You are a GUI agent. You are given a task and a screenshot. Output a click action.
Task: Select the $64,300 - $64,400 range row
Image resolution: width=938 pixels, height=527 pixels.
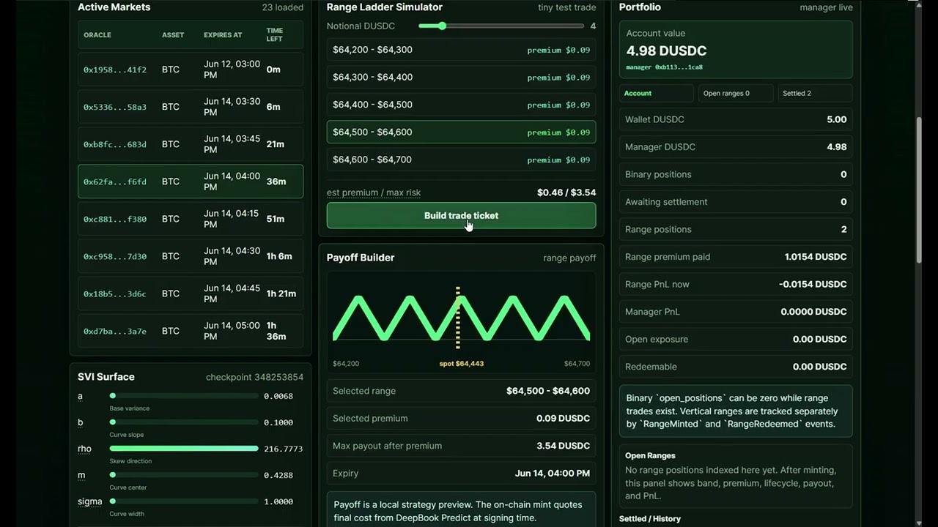click(x=461, y=77)
